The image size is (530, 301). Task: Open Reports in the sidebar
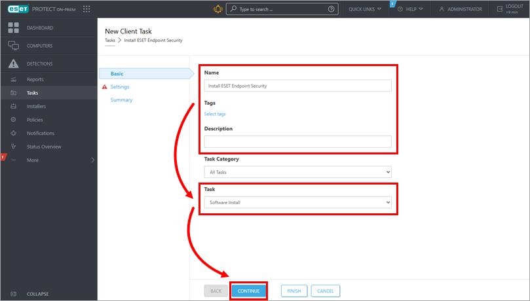point(35,79)
